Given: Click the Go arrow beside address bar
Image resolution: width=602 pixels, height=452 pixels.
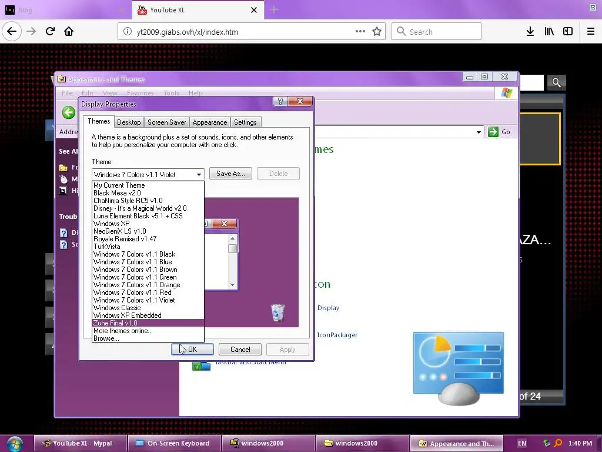Looking at the screenshot, I should (x=493, y=132).
